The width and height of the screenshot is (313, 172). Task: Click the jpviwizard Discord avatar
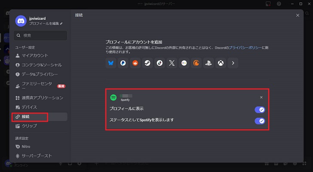point(21,21)
